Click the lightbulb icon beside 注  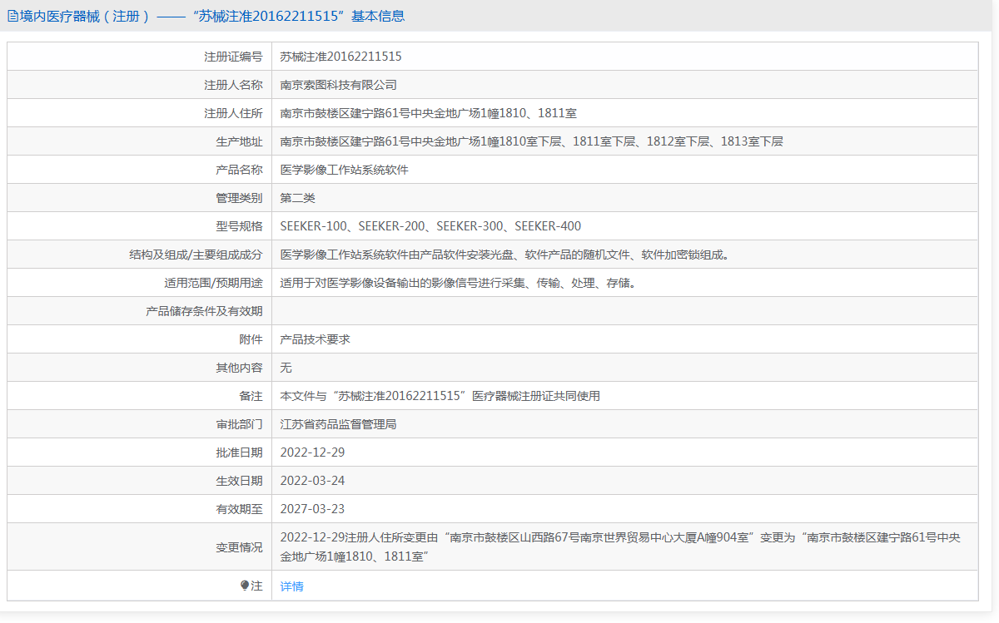tap(245, 586)
